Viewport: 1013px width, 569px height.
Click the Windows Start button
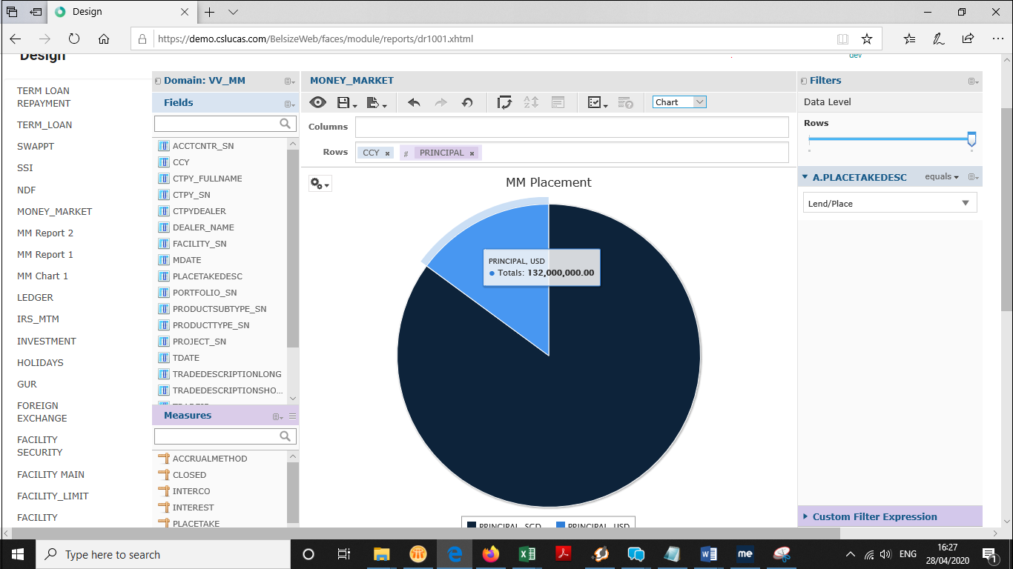[17, 554]
